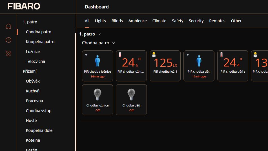This screenshot has width=268, height=151.
Task: Open Kuchyň room in sidebar
Action: pyautogui.click(x=32, y=91)
